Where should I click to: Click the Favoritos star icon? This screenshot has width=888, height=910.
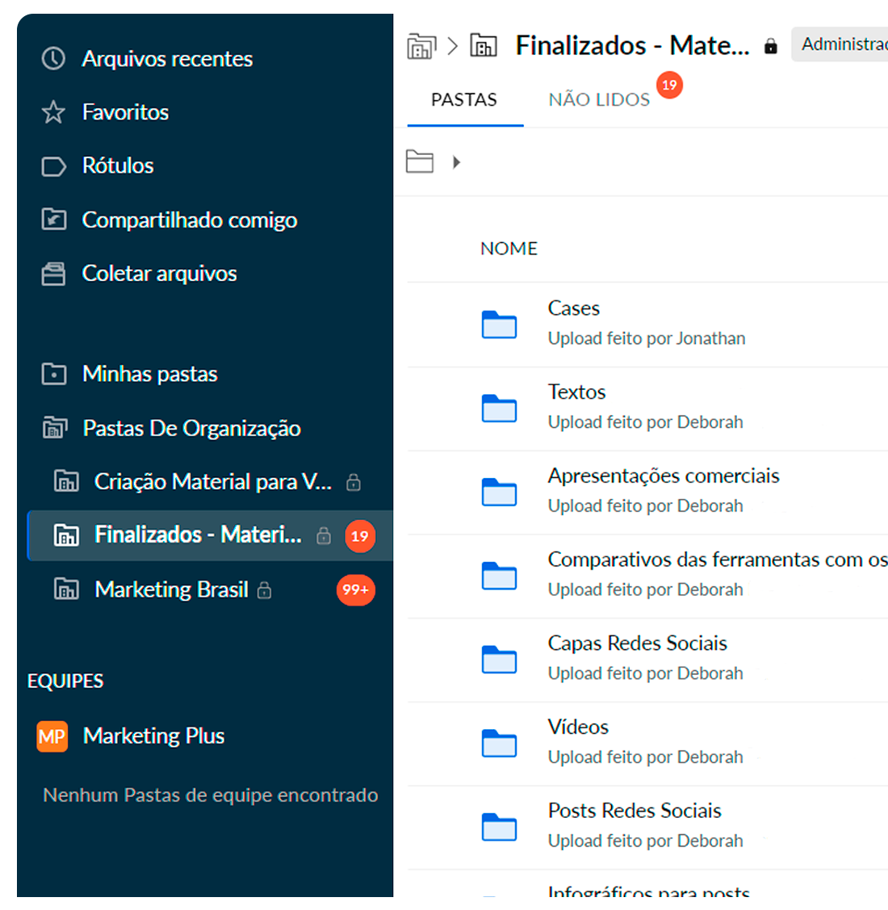[x=53, y=112]
